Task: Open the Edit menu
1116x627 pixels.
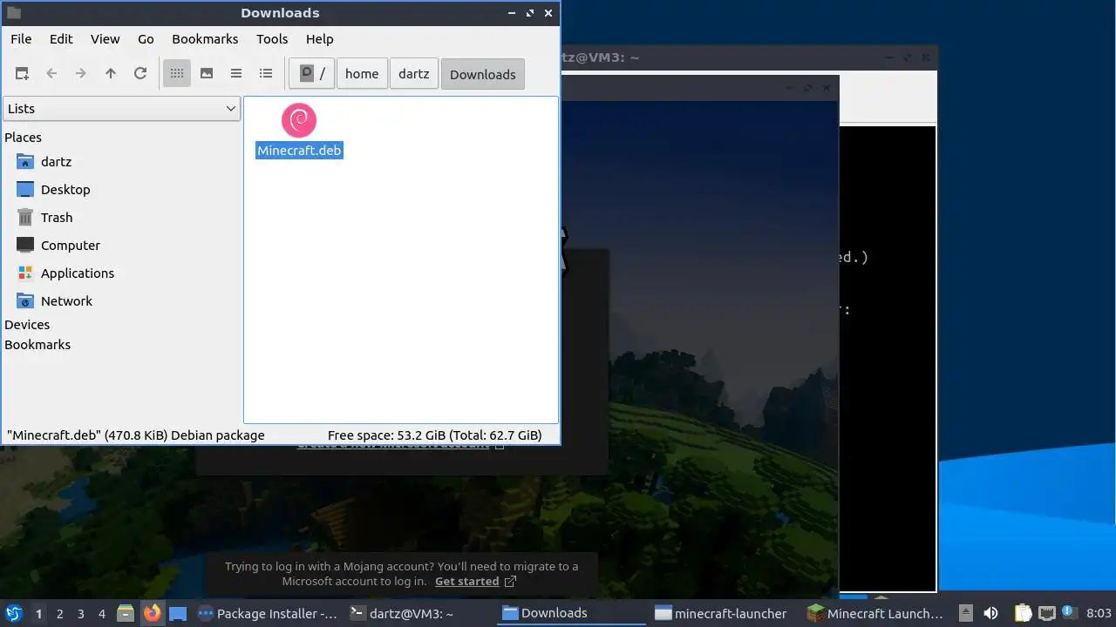Action: coord(61,39)
